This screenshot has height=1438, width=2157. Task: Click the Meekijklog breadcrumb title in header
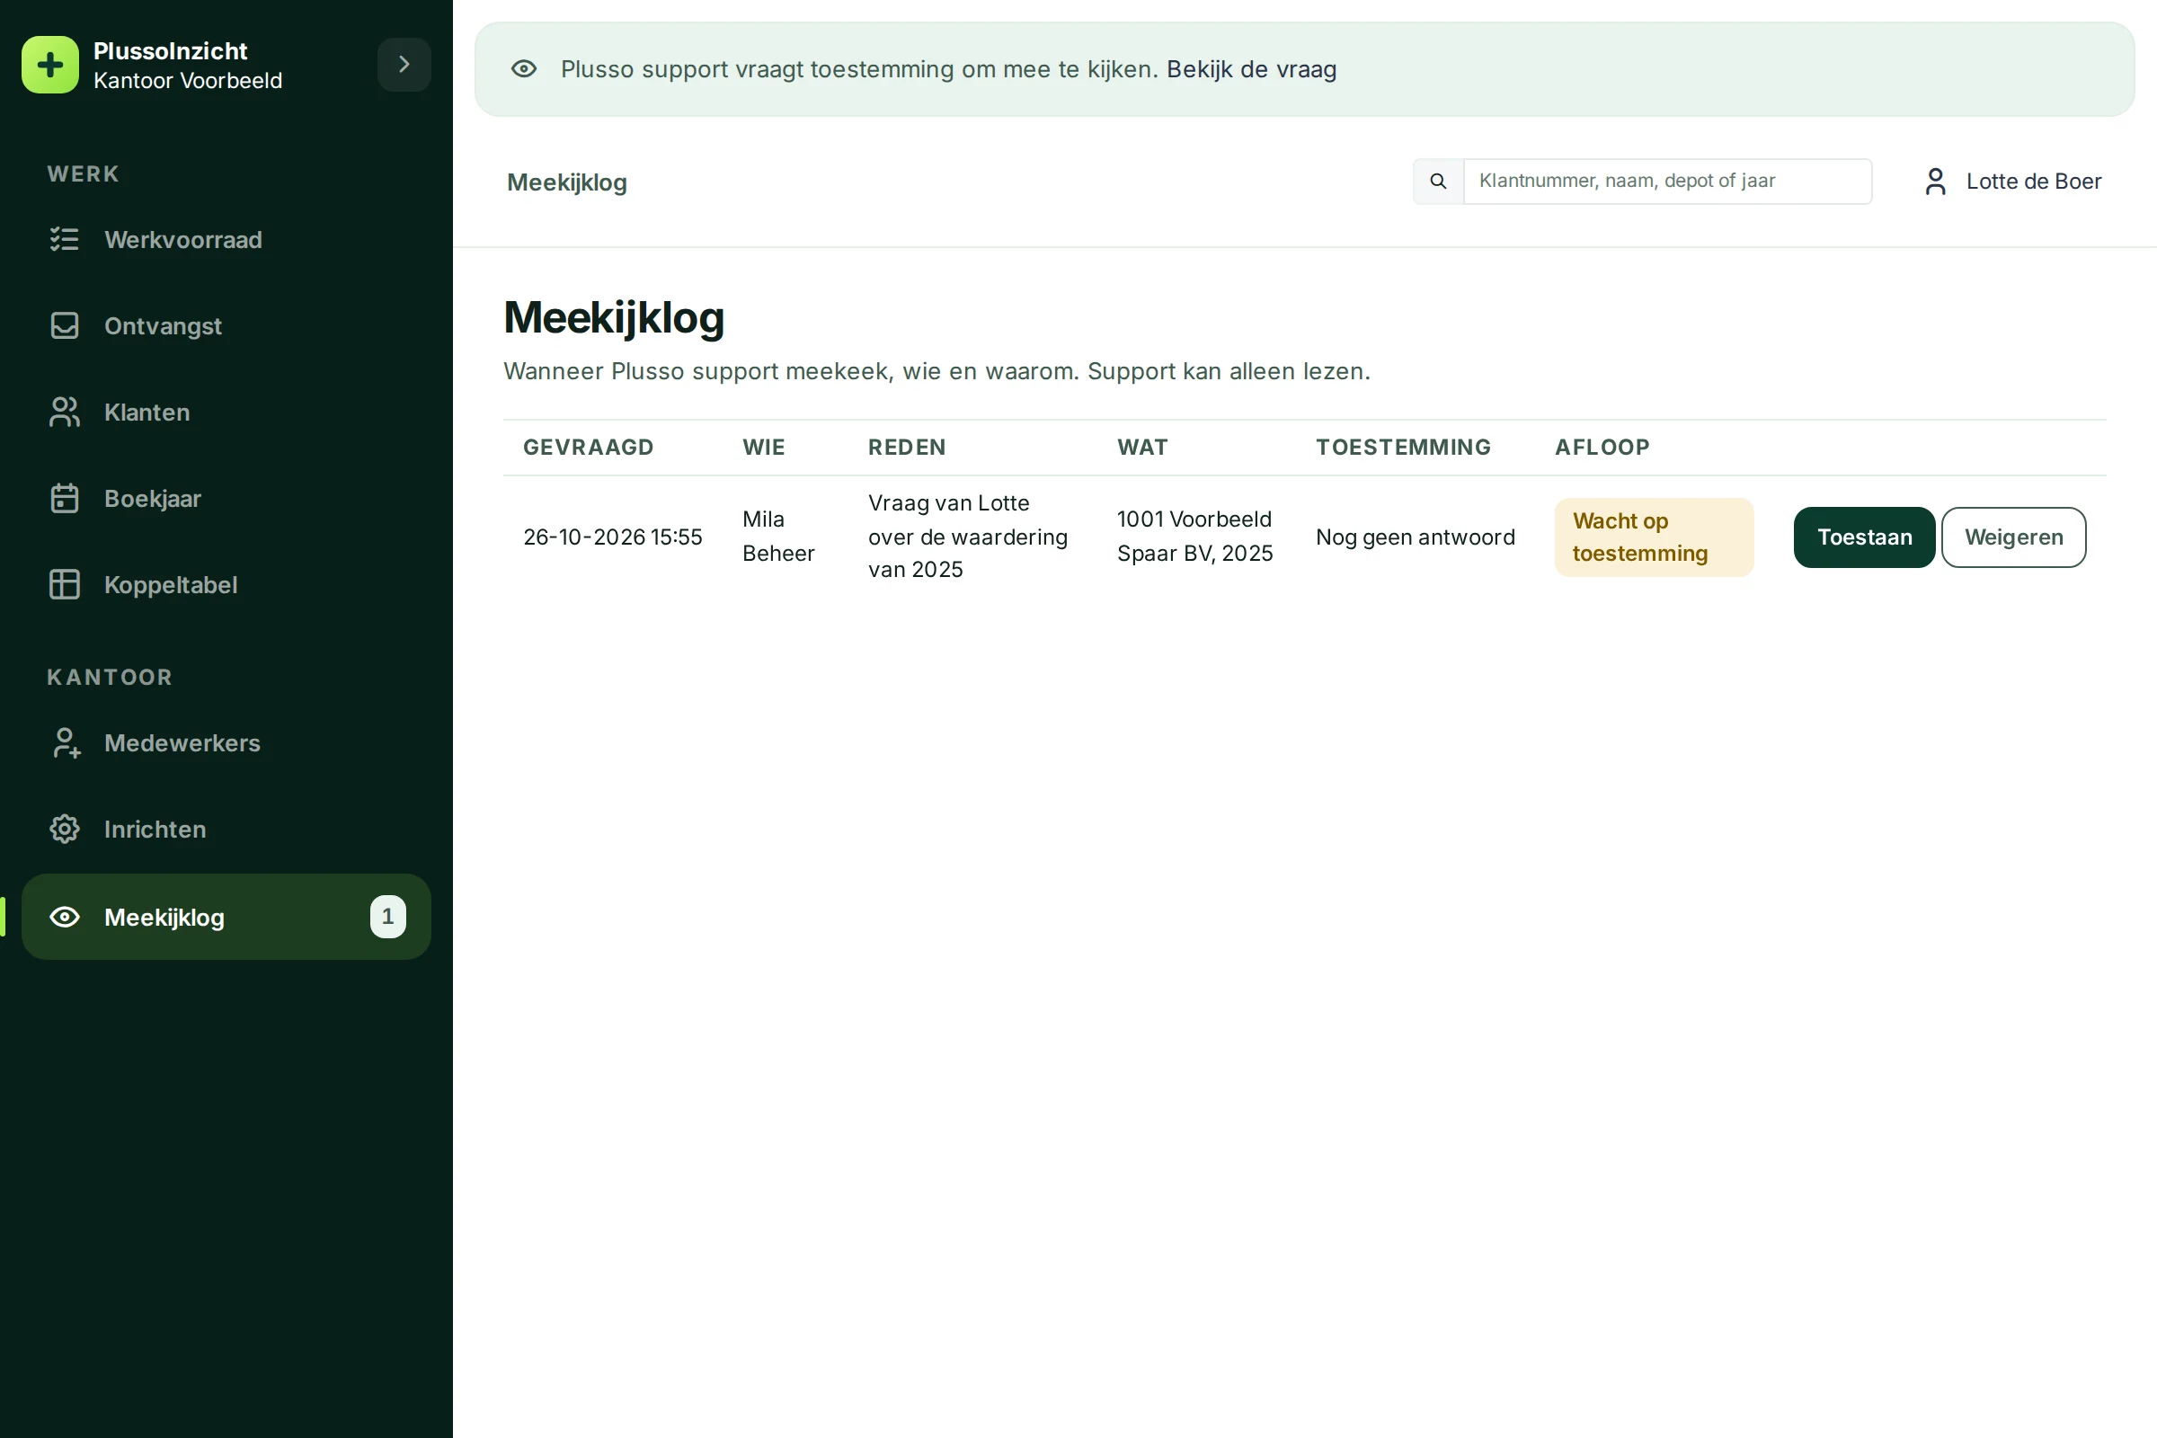coord(568,182)
